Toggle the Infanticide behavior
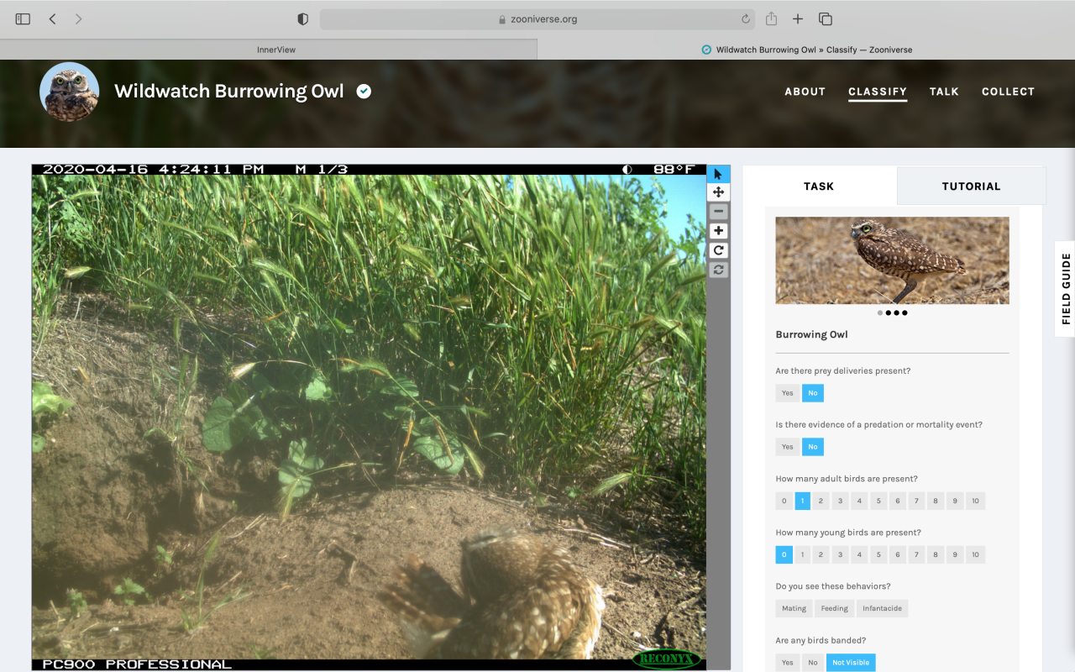The width and height of the screenshot is (1075, 672). [883, 608]
